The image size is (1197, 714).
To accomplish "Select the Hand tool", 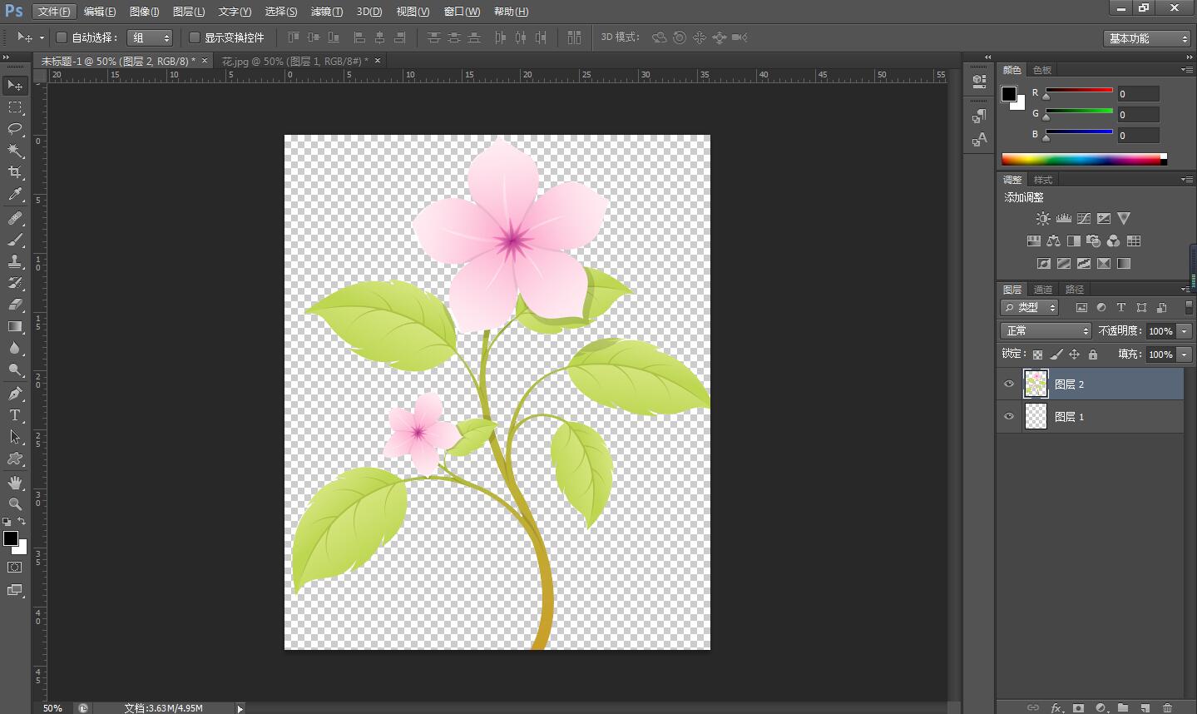I will pos(15,483).
